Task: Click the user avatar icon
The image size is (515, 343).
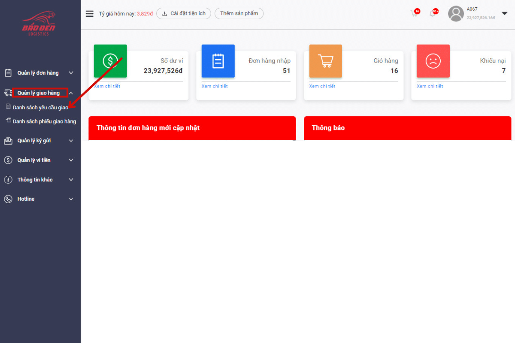Action: [x=456, y=14]
